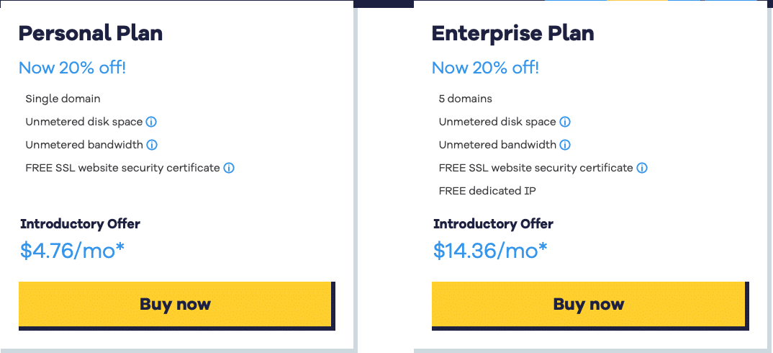The width and height of the screenshot is (773, 353).
Task: Open info icon beside Personal Plan disk space
Action: pyautogui.click(x=152, y=122)
